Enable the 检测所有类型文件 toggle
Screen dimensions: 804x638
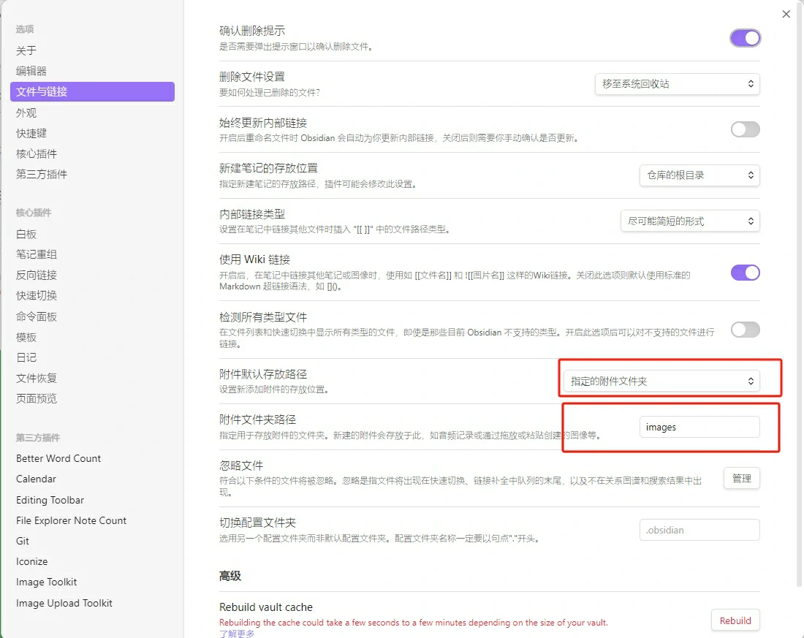coord(745,330)
